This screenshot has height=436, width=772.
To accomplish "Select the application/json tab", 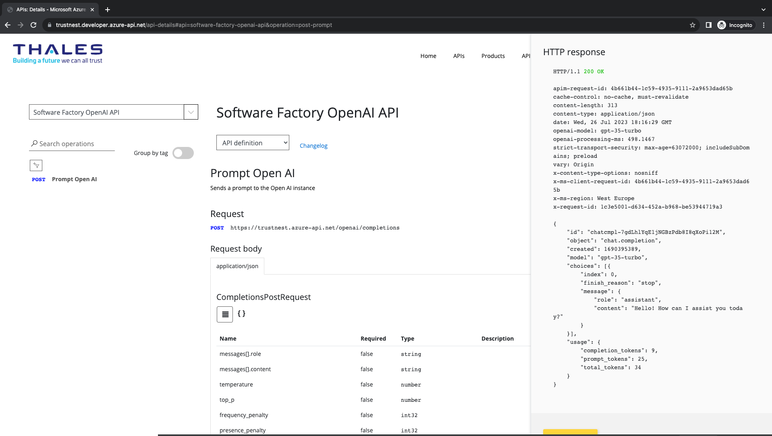I will [237, 266].
